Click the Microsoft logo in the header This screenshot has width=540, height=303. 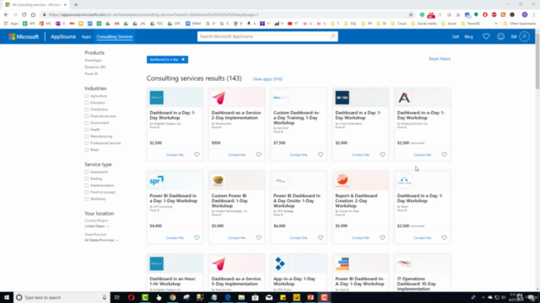coord(24,36)
